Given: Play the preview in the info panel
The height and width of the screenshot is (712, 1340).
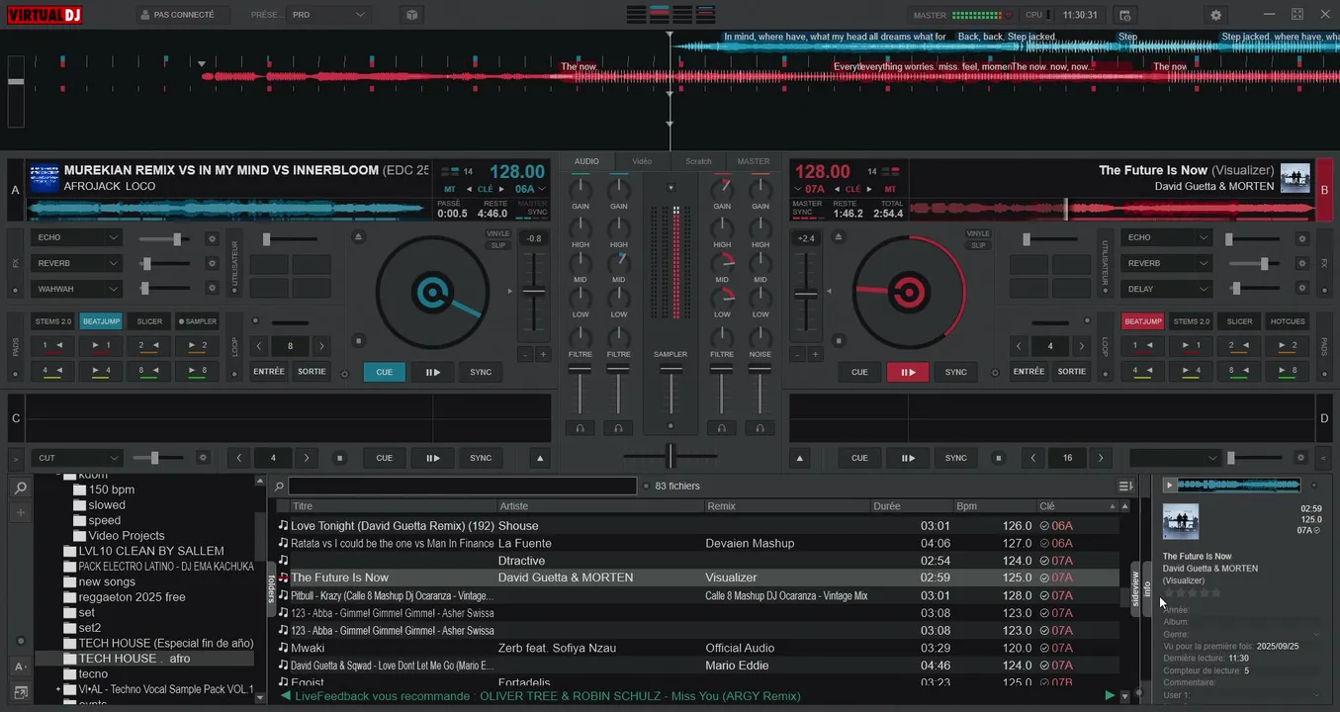Looking at the screenshot, I should coord(1170,486).
